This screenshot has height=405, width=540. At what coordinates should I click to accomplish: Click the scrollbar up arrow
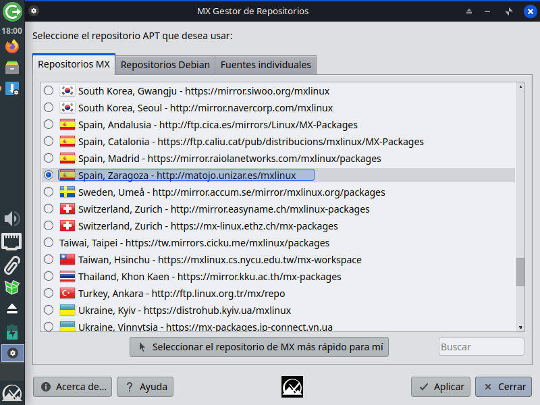pyautogui.click(x=520, y=86)
